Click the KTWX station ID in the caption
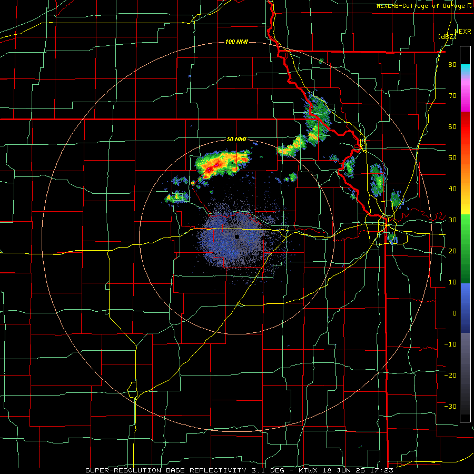 308,470
